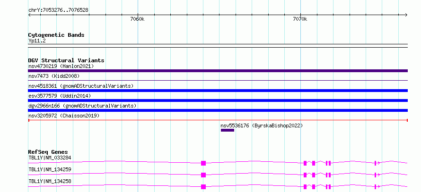Select the large first exon of NM_134259
This screenshot has width=421, height=192.
tap(203, 175)
